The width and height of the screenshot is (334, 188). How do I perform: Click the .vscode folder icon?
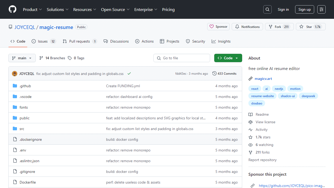point(15,97)
